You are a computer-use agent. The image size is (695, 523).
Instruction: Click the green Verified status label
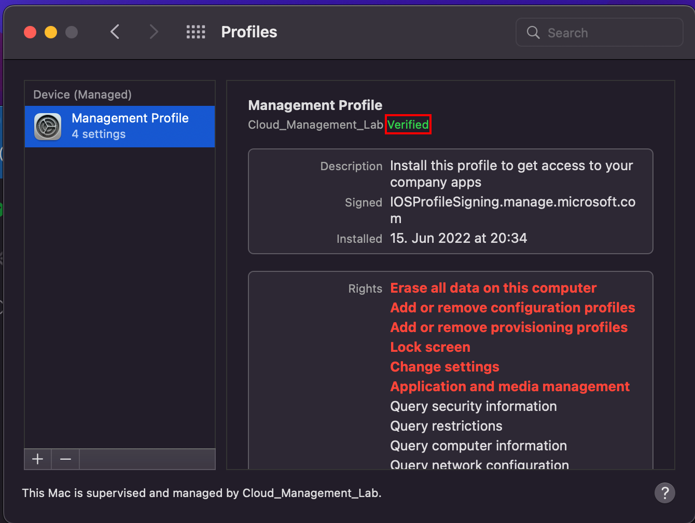point(408,125)
